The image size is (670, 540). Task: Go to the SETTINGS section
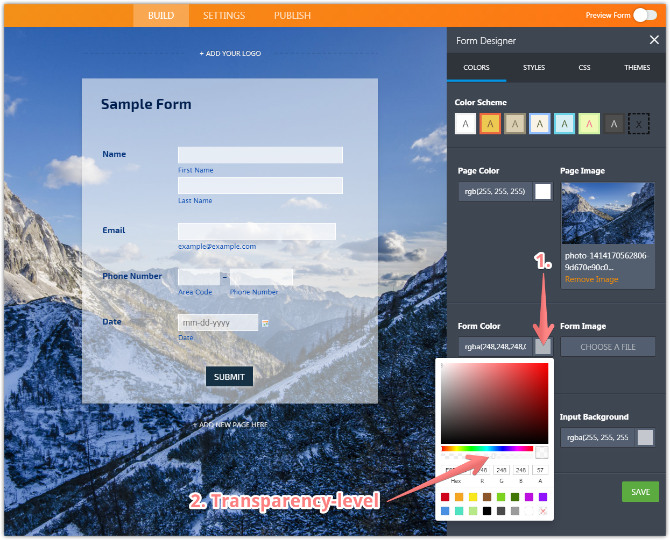tap(224, 16)
